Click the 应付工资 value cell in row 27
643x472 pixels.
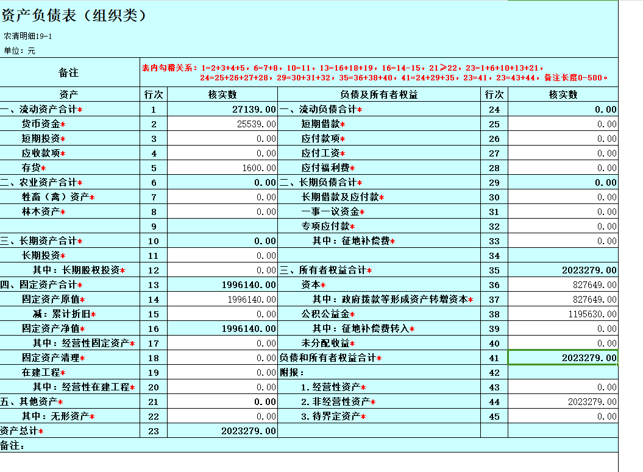pos(563,153)
